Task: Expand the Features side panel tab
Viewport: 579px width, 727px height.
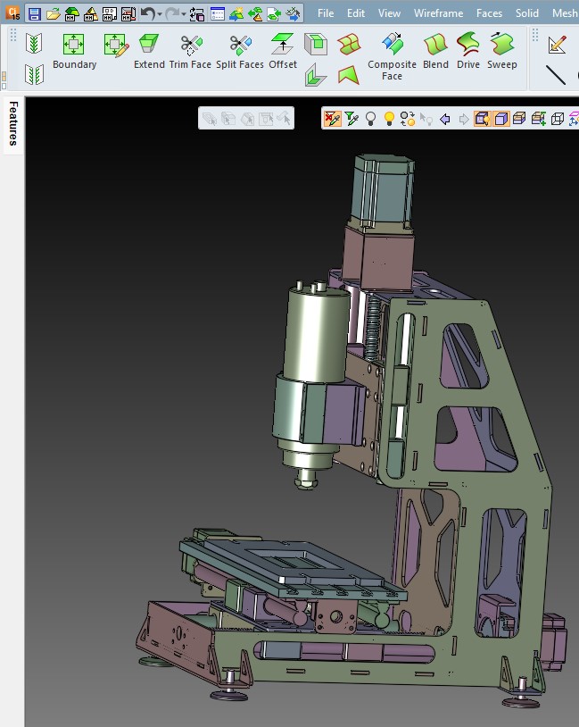Action: point(13,123)
